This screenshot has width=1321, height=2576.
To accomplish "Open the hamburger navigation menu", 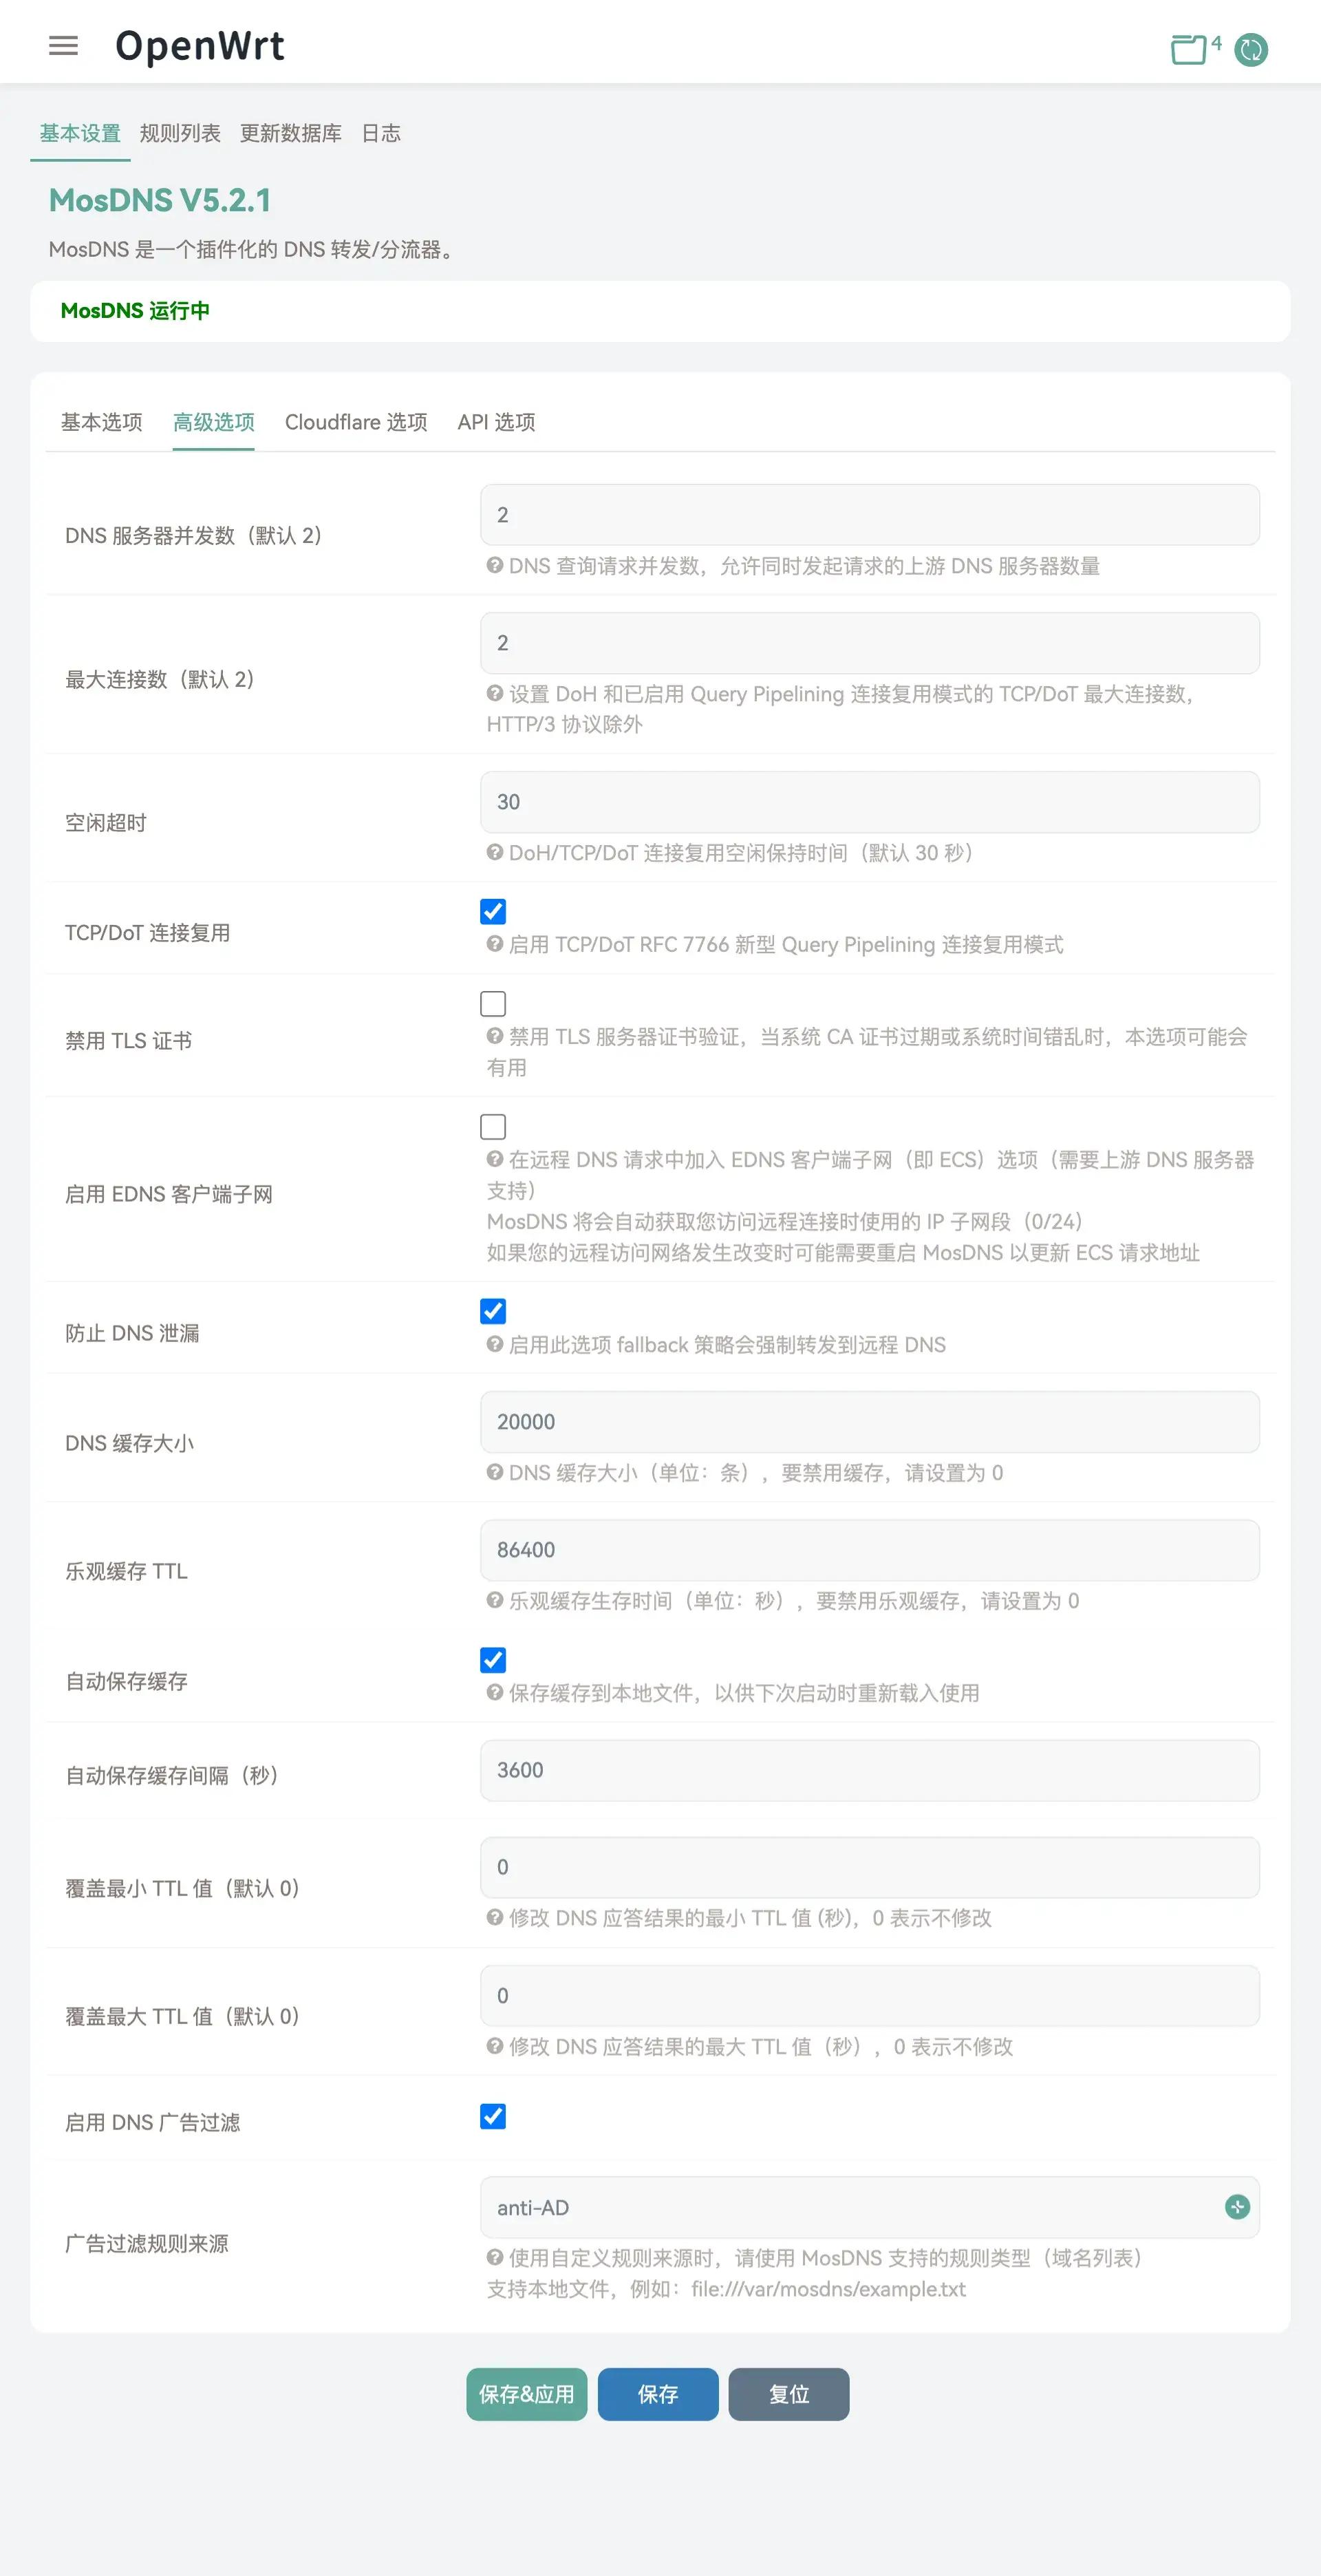I will pos(63,46).
